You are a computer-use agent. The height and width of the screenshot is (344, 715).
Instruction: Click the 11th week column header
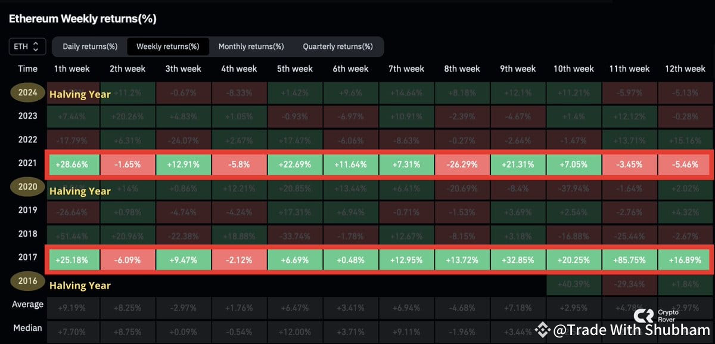click(629, 69)
